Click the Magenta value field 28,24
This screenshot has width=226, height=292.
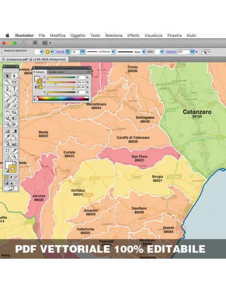click(81, 82)
